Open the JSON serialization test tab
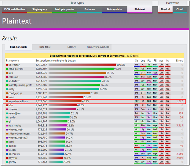This screenshot has width=190, height=166. point(15,9)
